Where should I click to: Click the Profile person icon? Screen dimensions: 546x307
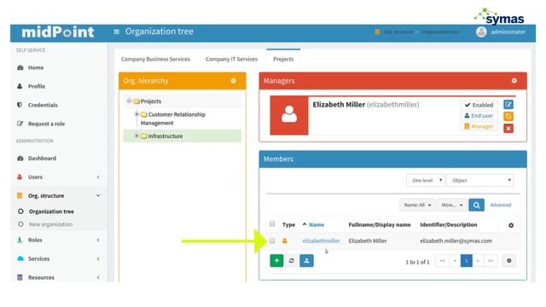[x=20, y=86]
